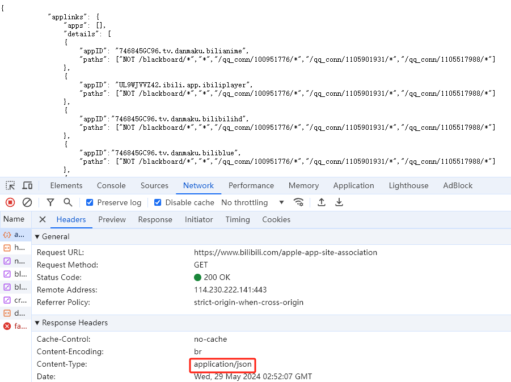Image resolution: width=511 pixels, height=382 pixels.
Task: Click the Date header value
Action: click(x=253, y=376)
